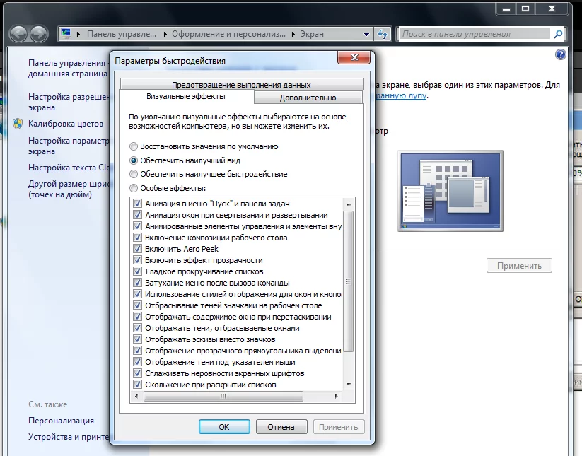Uncheck Отображать эскизы вместо значков
The width and height of the screenshot is (582, 456).
[x=137, y=339]
